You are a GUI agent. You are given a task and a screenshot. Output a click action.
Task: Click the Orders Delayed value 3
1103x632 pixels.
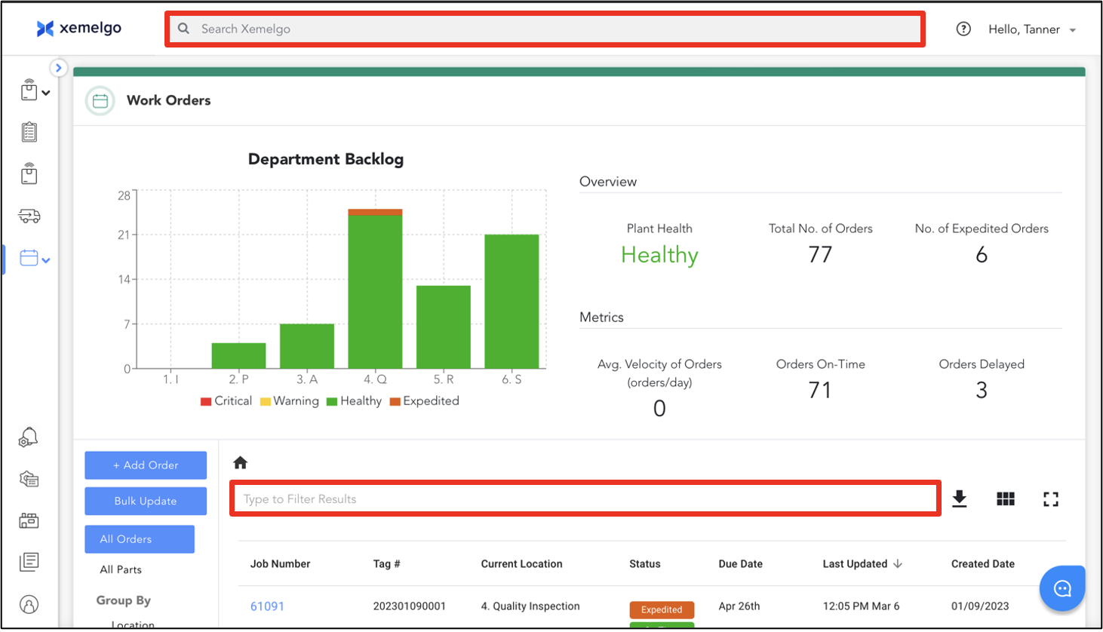982,390
